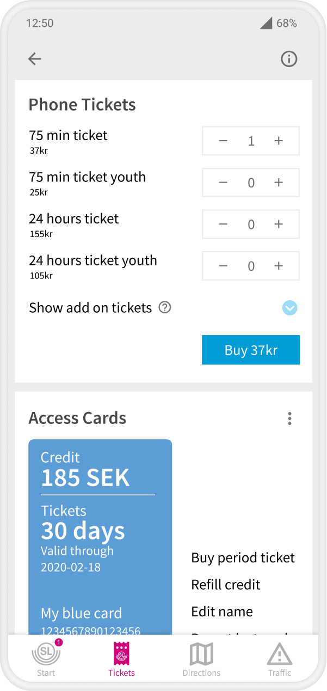Open the Directions map icon

click(x=201, y=656)
